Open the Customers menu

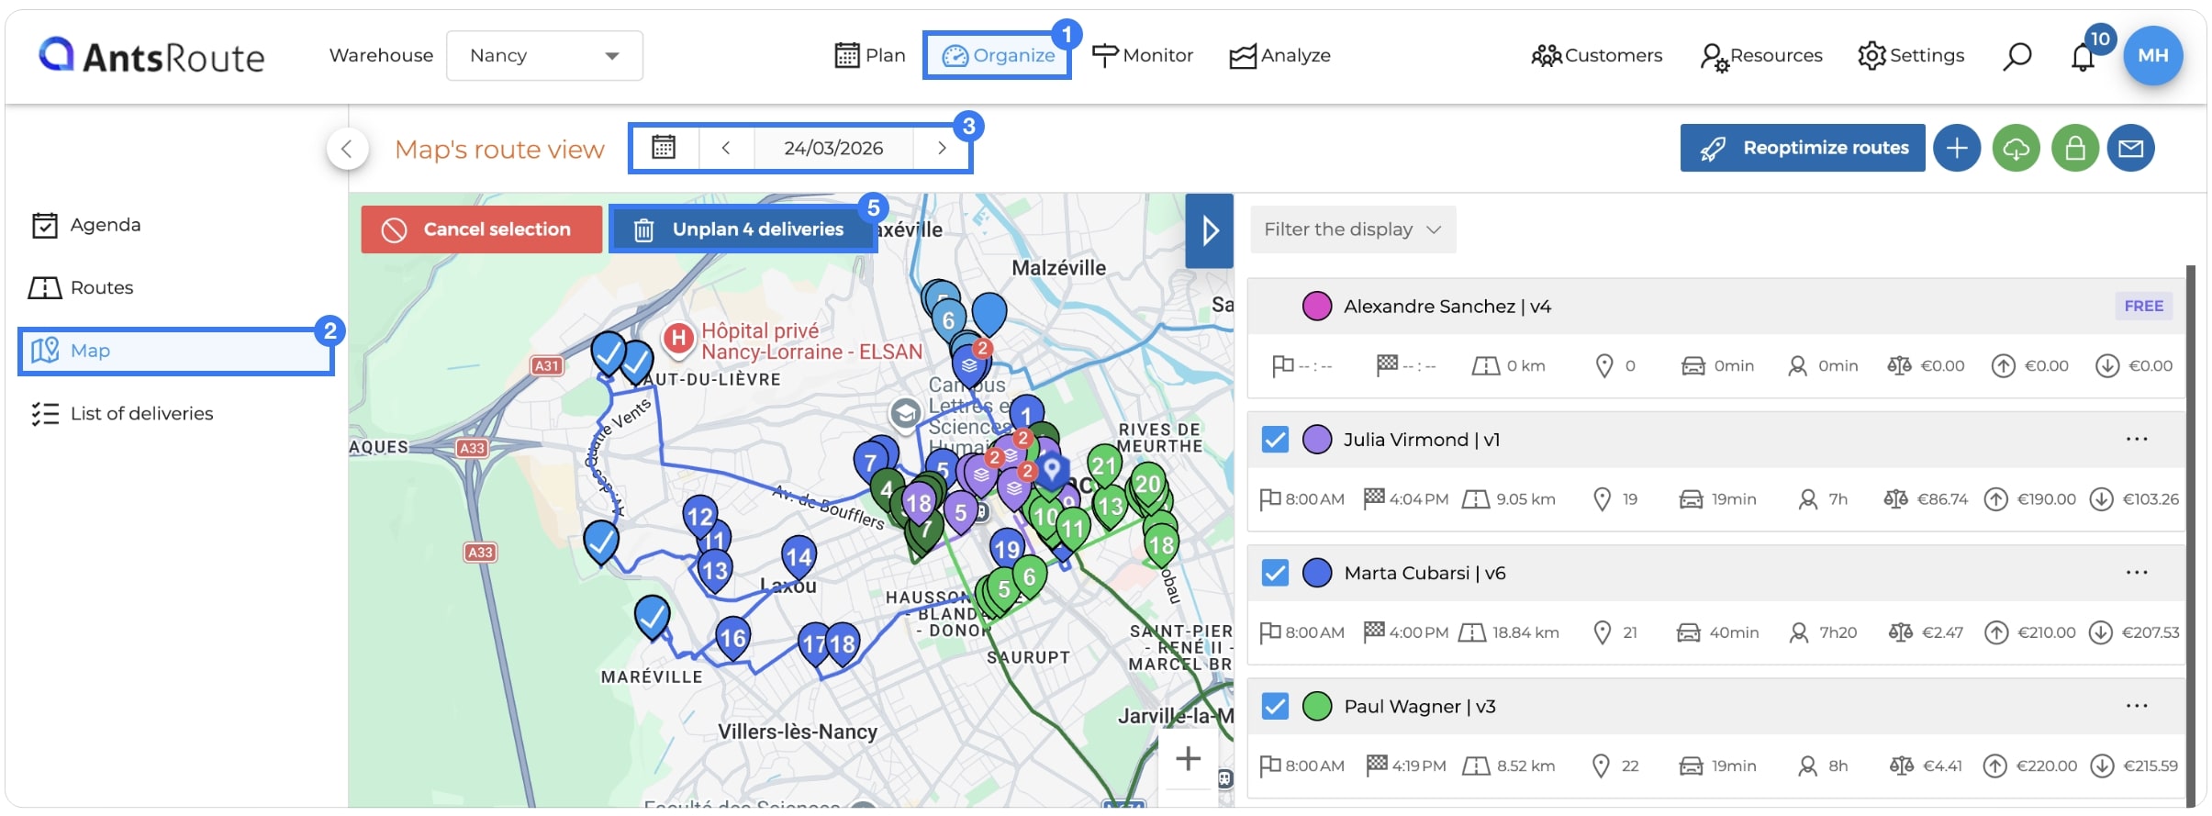1597,55
